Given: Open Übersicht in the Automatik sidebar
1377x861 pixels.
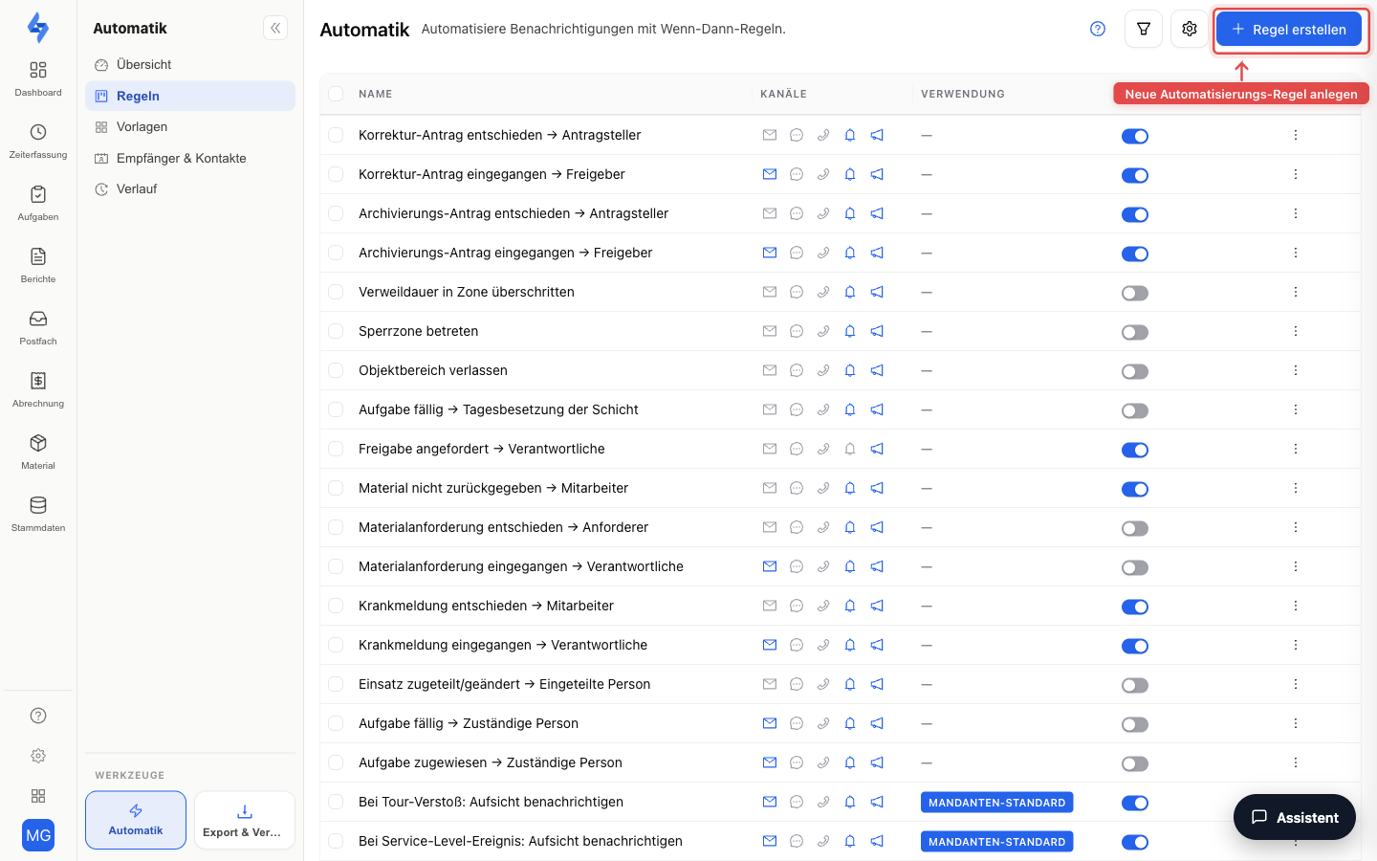Looking at the screenshot, I should pyautogui.click(x=190, y=64).
